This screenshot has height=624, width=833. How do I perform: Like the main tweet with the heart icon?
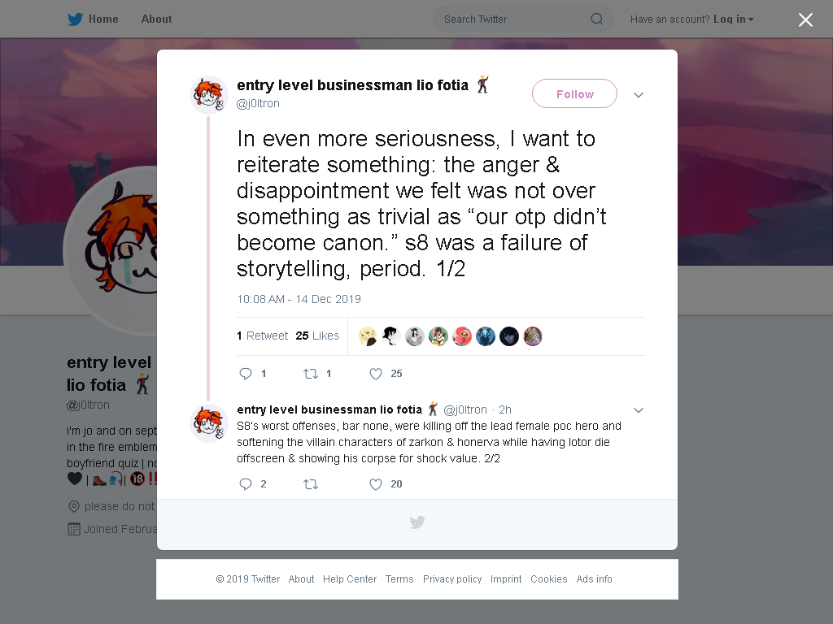point(376,374)
